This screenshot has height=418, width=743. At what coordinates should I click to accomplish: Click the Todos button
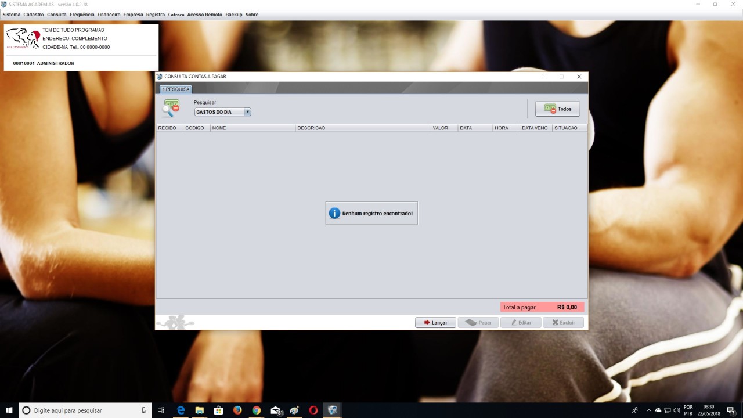(557, 109)
